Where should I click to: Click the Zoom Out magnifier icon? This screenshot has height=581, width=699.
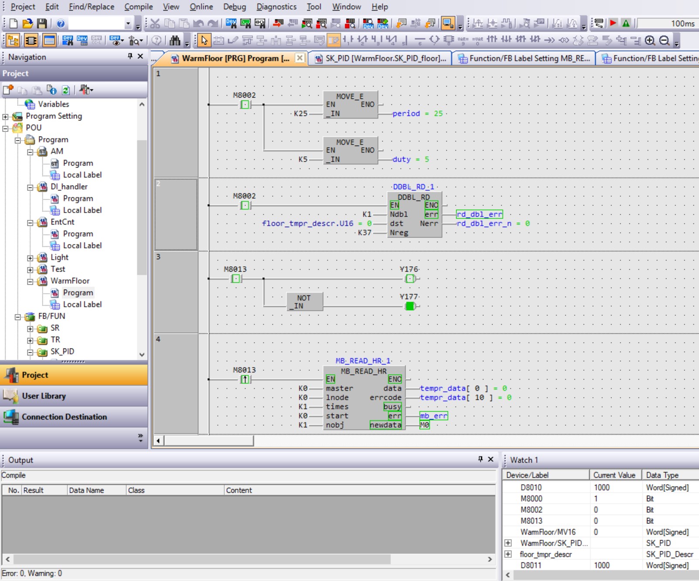[664, 41]
